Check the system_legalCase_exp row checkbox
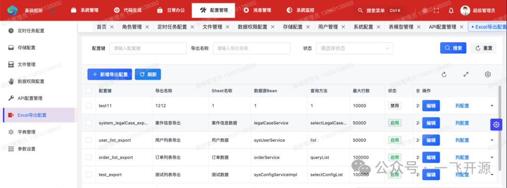 click(89, 123)
